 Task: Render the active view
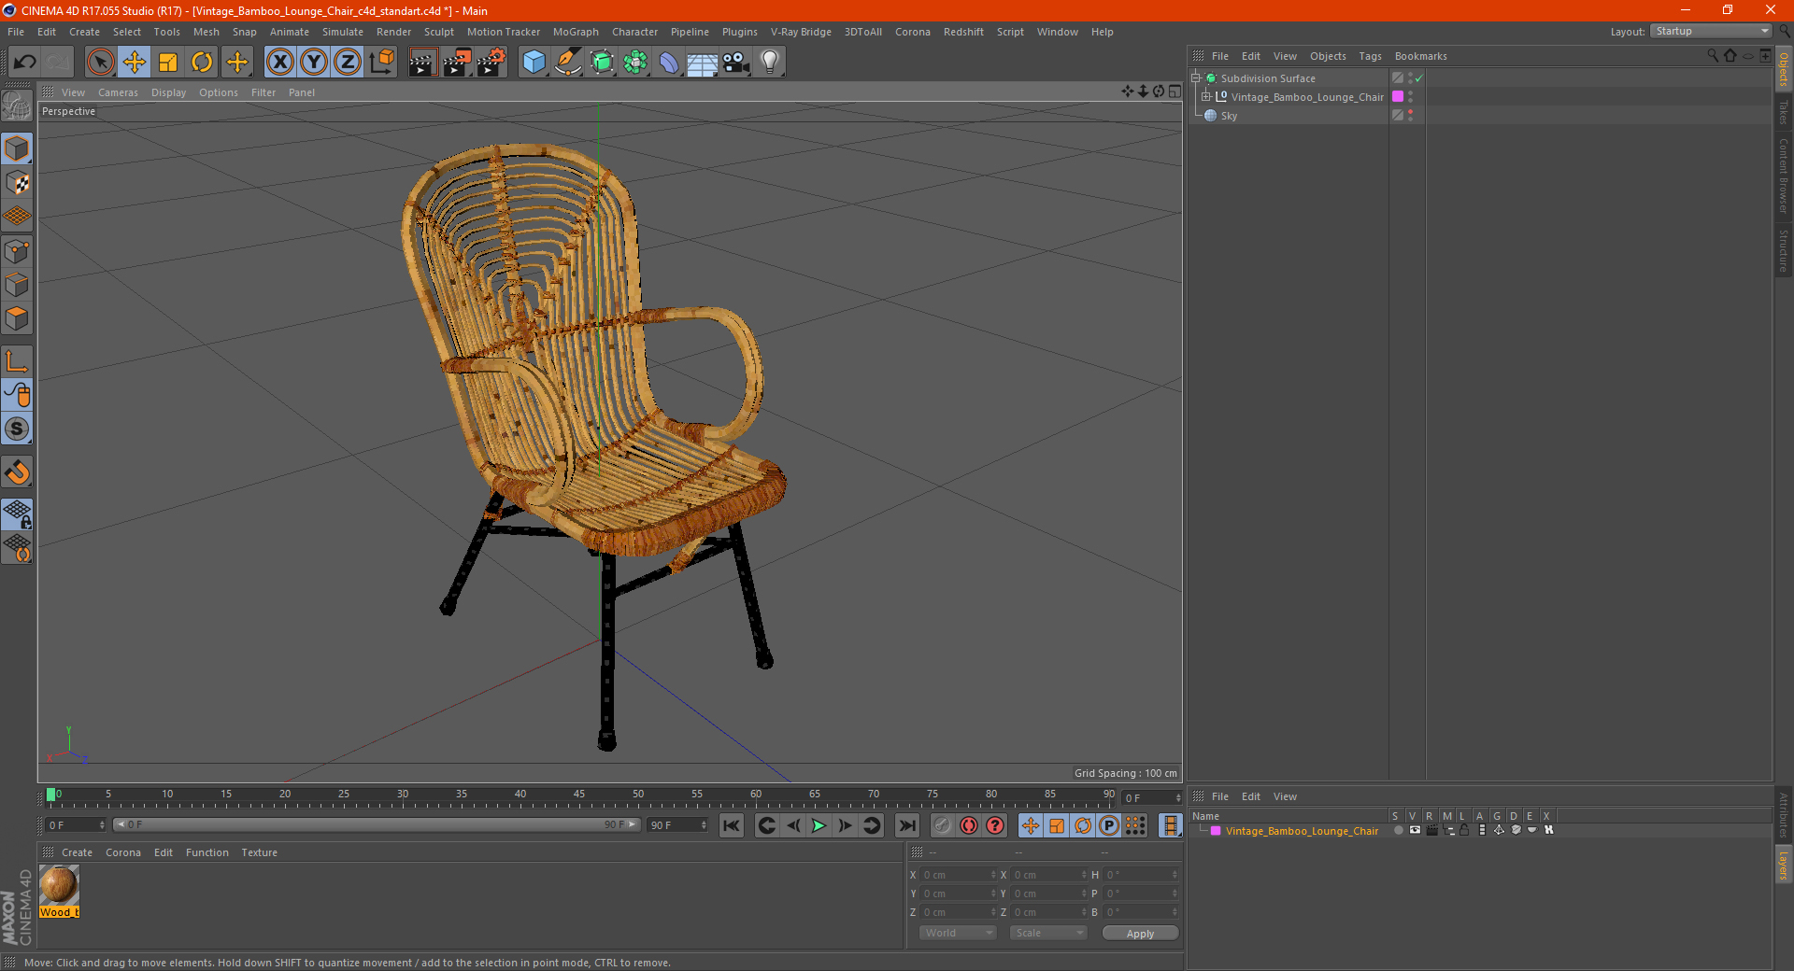[x=422, y=63]
